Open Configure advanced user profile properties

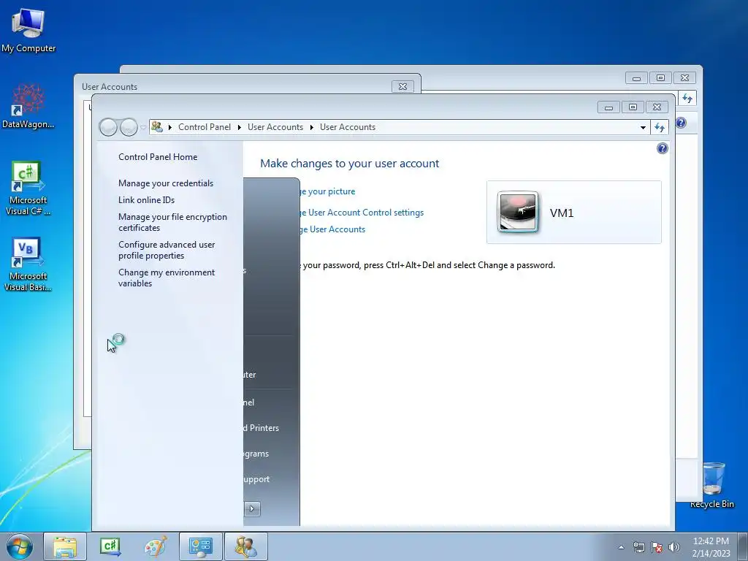[167, 250]
